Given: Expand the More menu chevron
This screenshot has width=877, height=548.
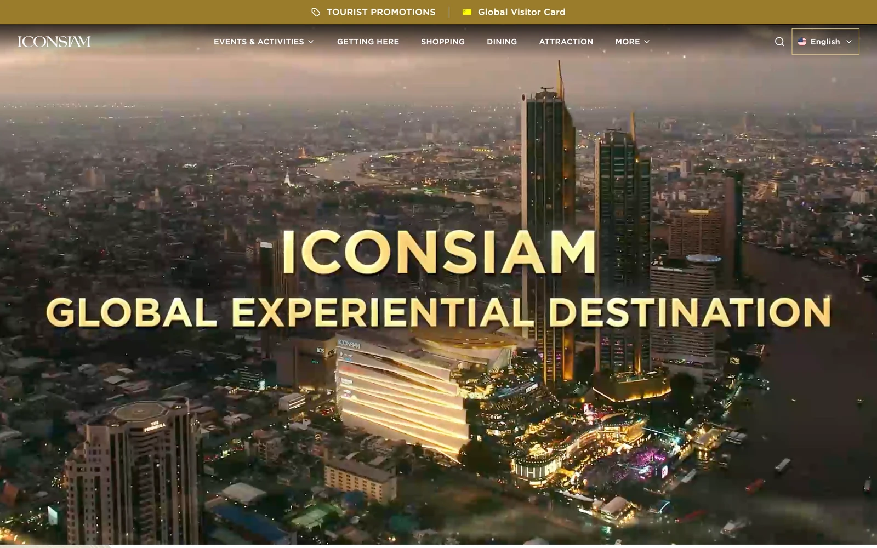Looking at the screenshot, I should tap(647, 42).
